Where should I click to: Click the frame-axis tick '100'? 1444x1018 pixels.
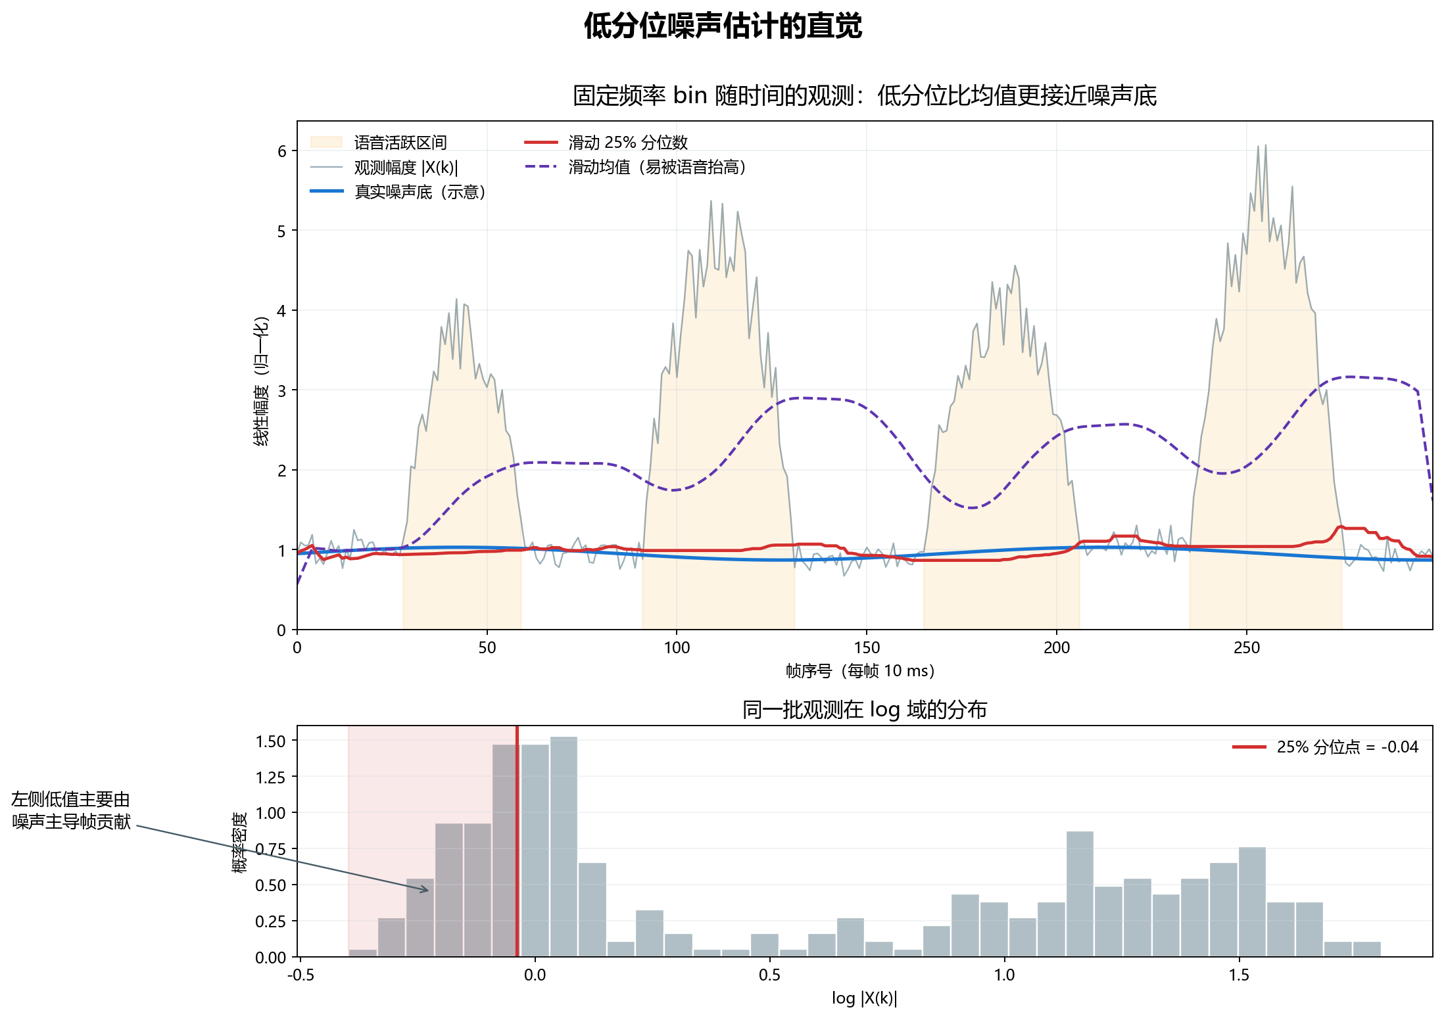(x=677, y=648)
